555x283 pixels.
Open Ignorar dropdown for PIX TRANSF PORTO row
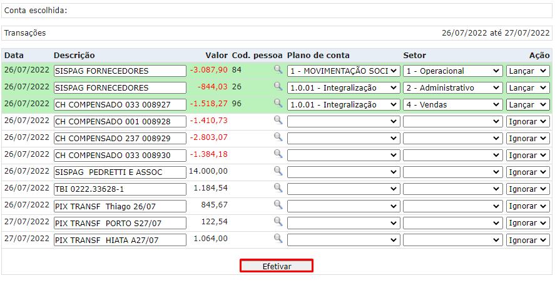(527, 223)
